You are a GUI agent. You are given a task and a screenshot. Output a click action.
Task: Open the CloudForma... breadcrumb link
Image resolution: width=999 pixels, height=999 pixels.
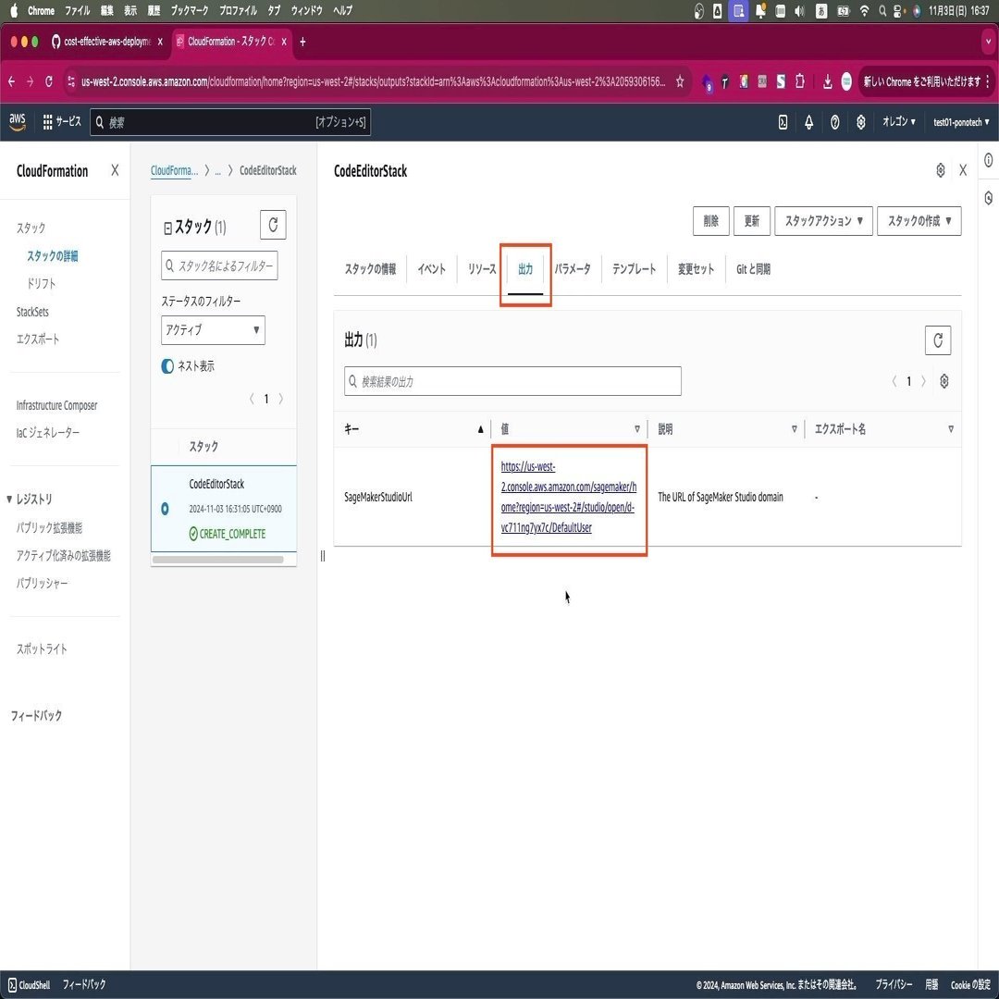(174, 170)
